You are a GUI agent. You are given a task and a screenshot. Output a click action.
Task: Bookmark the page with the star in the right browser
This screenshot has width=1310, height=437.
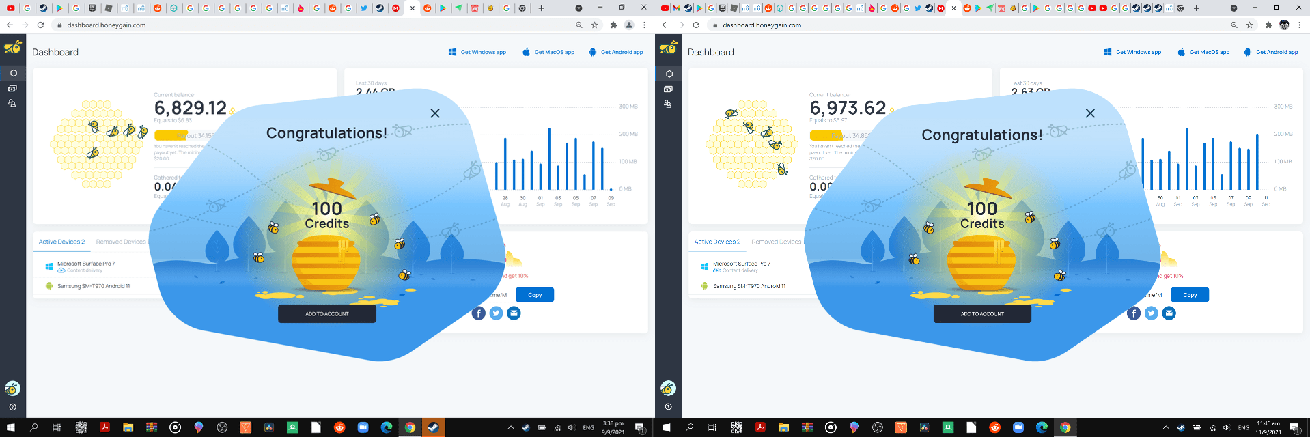click(1249, 25)
